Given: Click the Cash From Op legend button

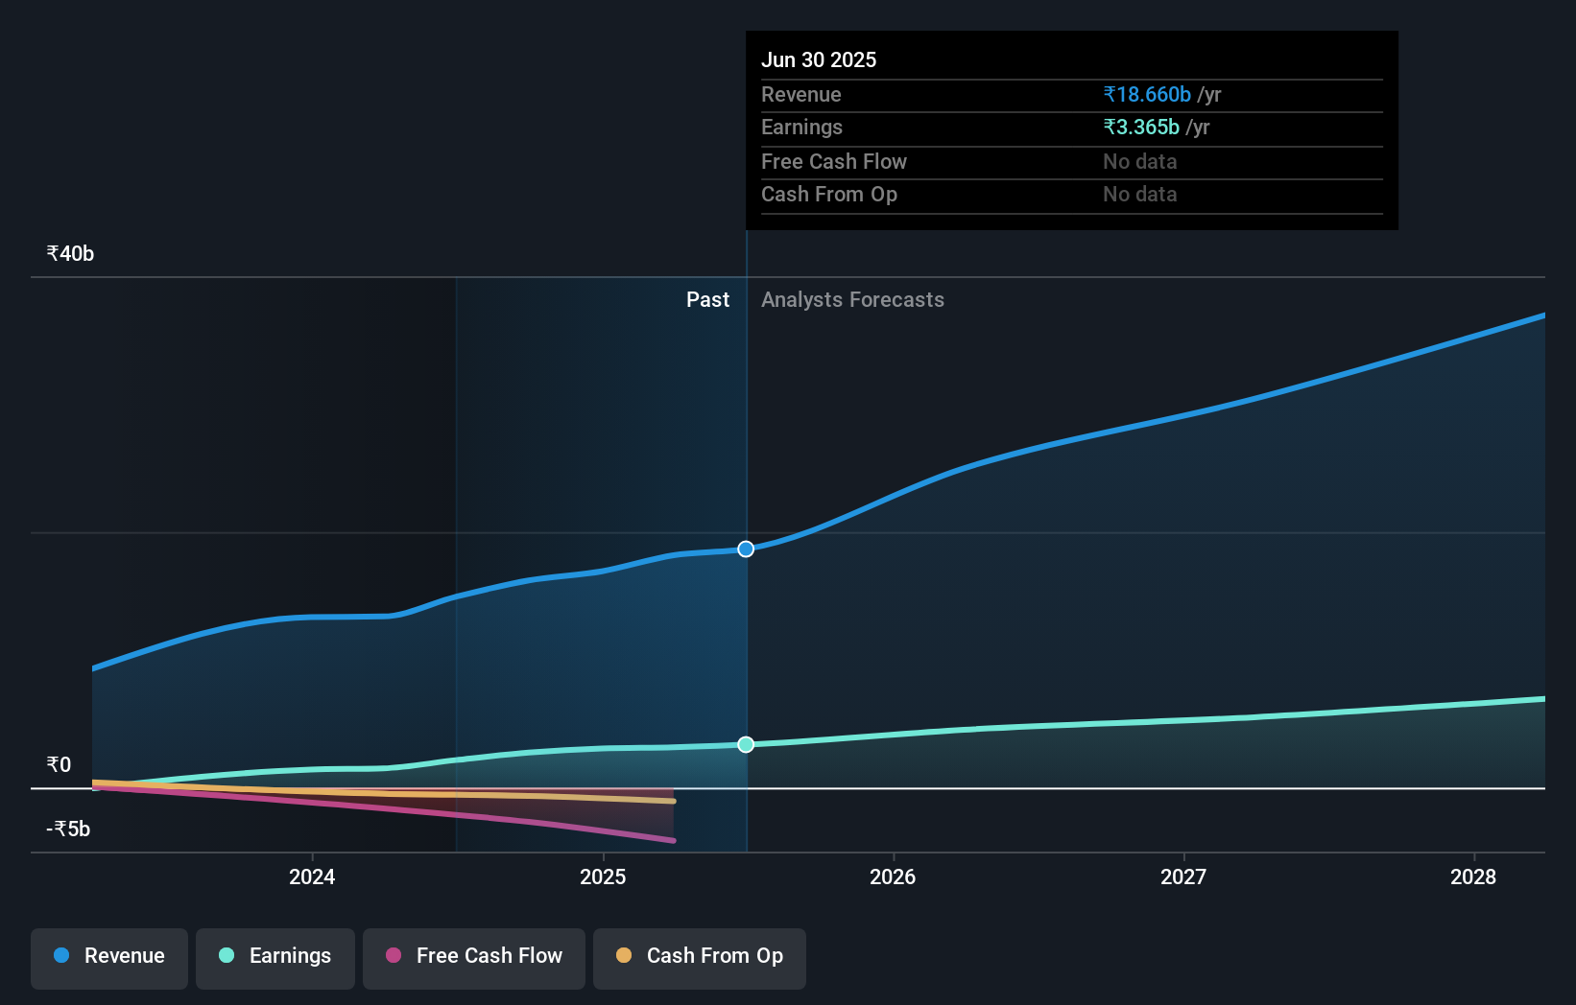Looking at the screenshot, I should point(699,956).
